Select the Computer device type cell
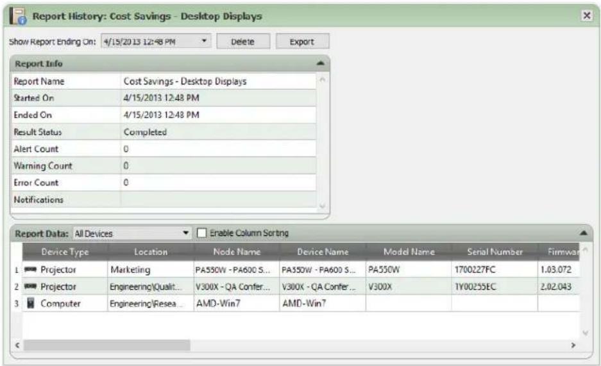Screen dimensions: 601x366 [65, 303]
